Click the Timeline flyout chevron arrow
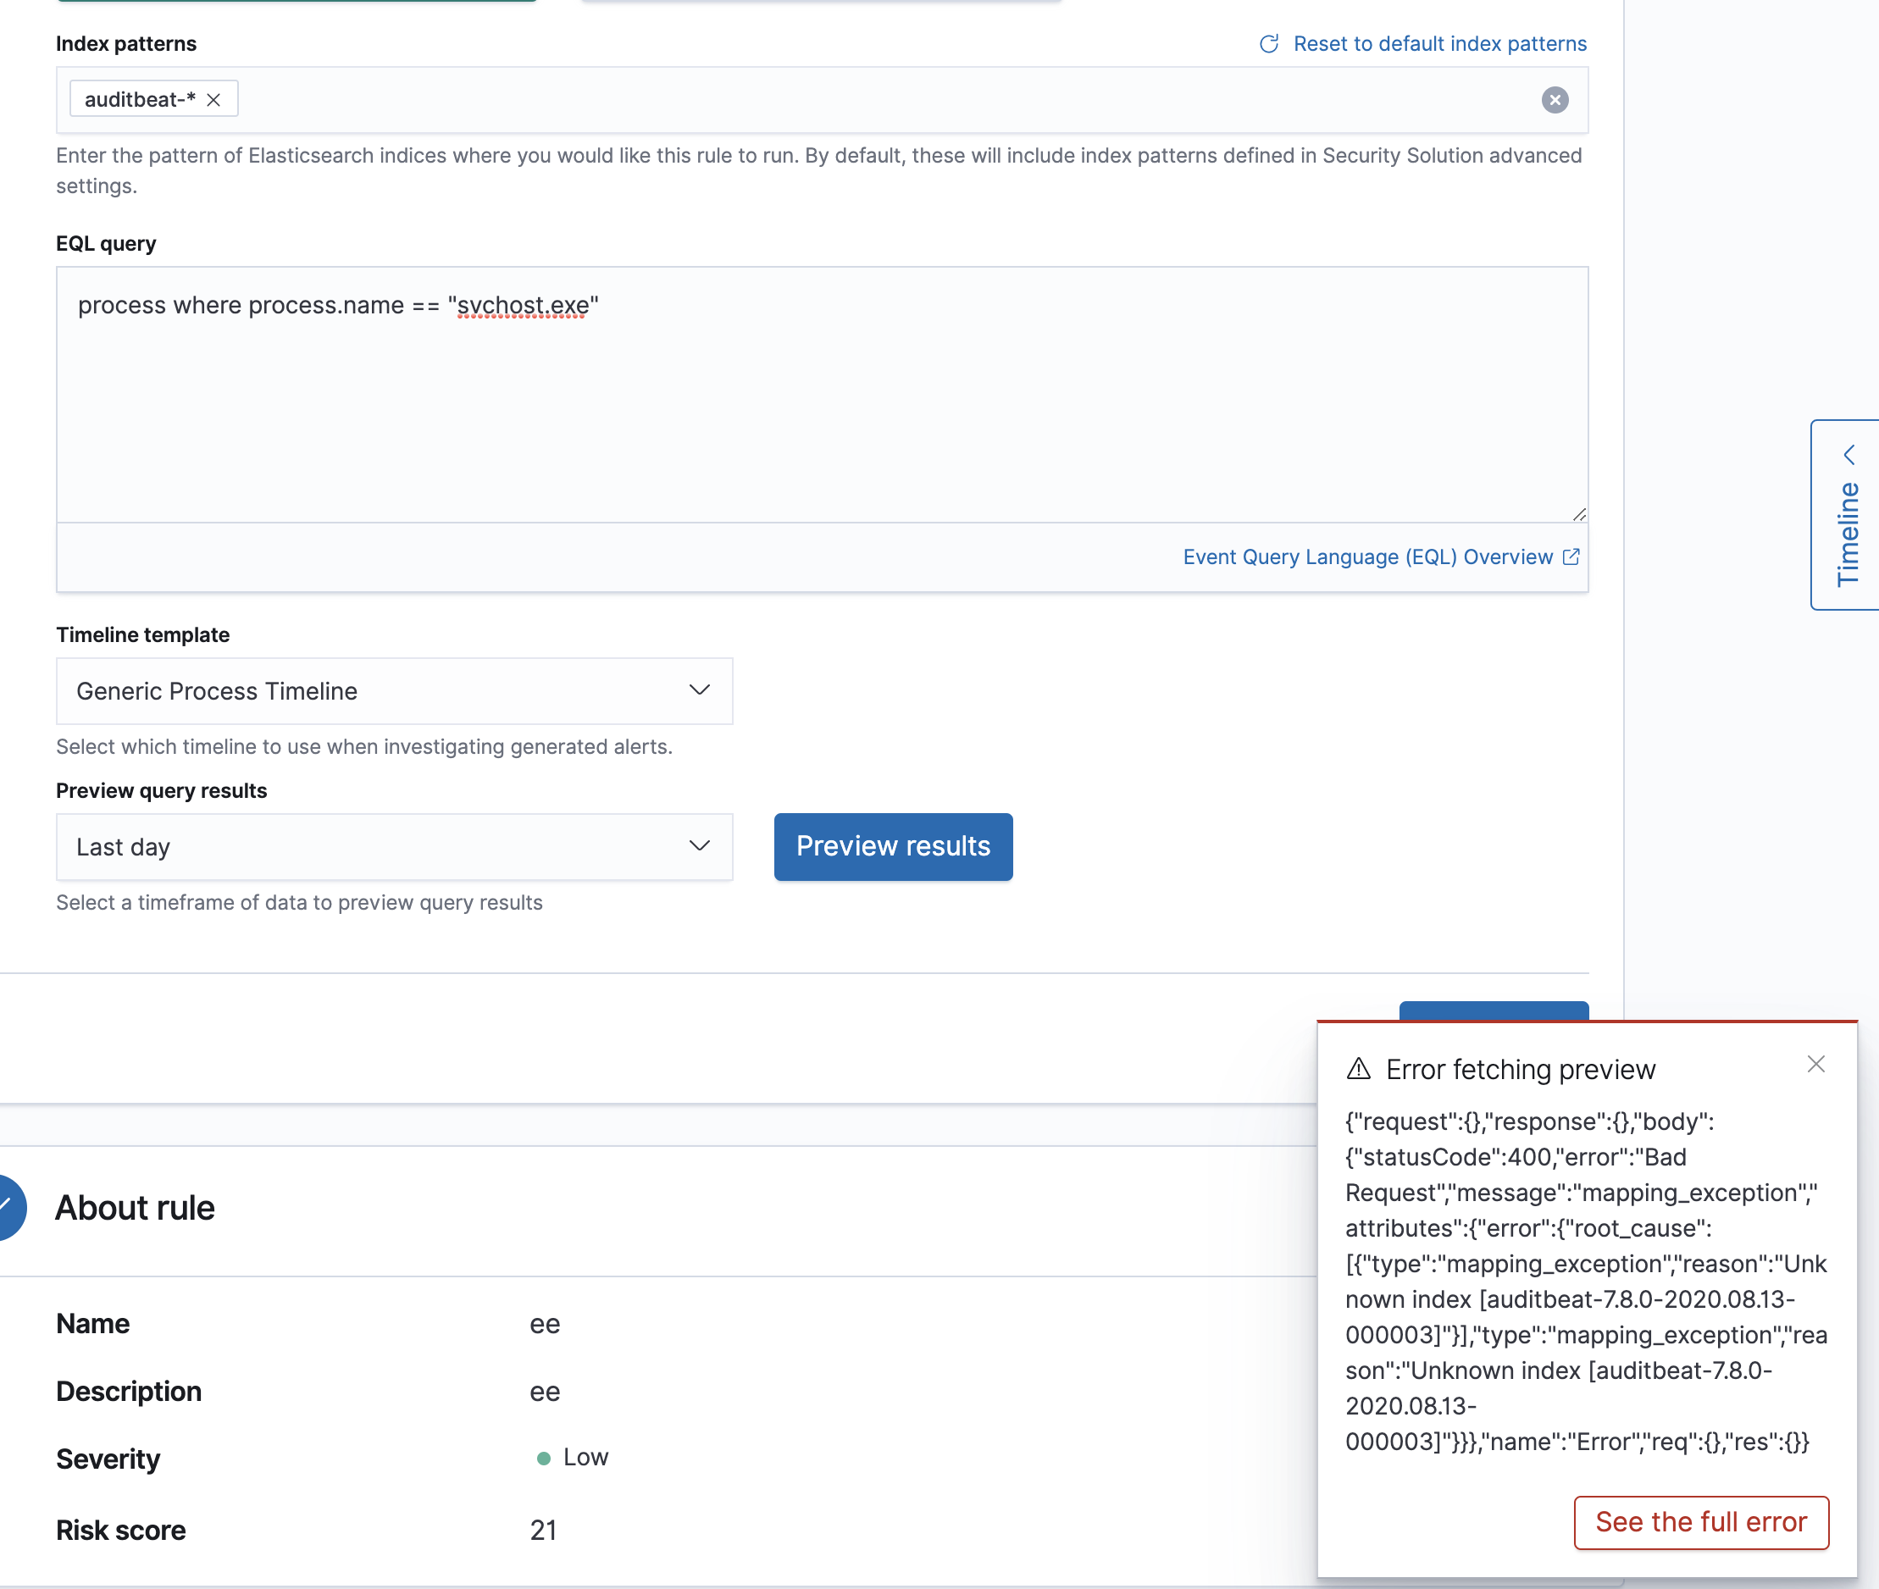1879x1589 pixels. [x=1849, y=454]
